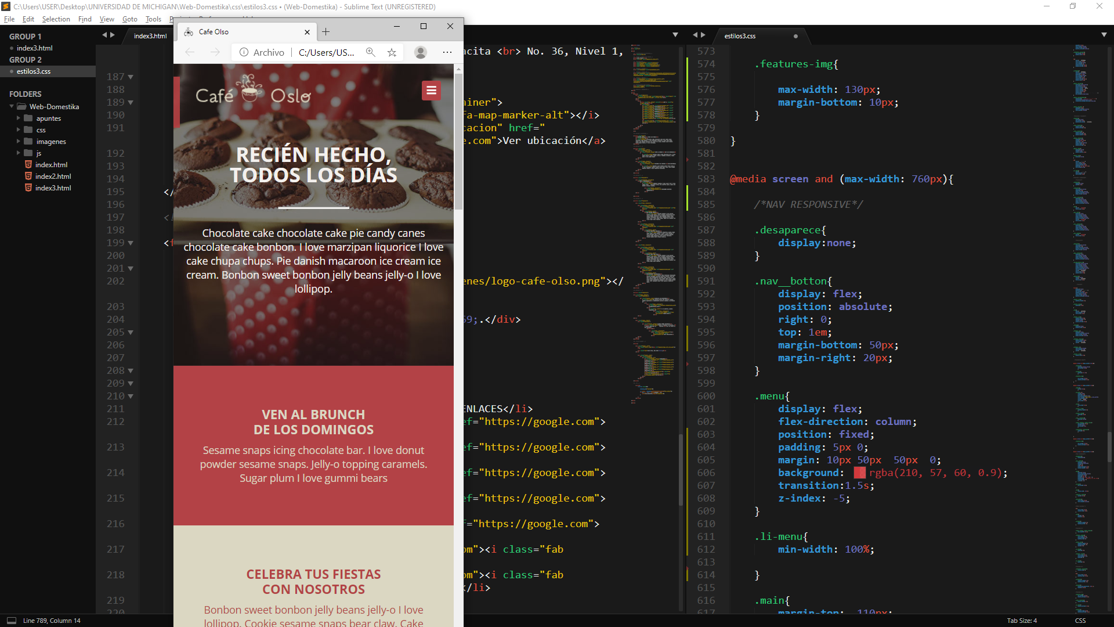
Task: Fold code at line 199
Action: [x=131, y=243]
